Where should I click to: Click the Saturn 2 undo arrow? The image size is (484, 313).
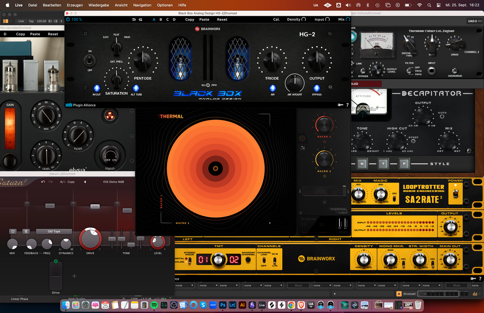(x=43, y=182)
